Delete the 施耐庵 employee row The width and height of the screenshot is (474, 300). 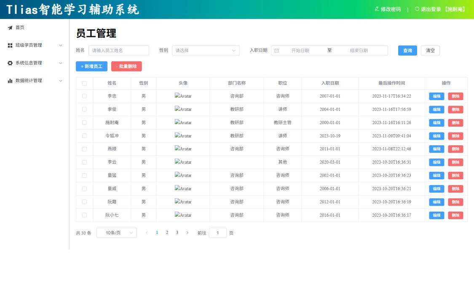(455, 123)
